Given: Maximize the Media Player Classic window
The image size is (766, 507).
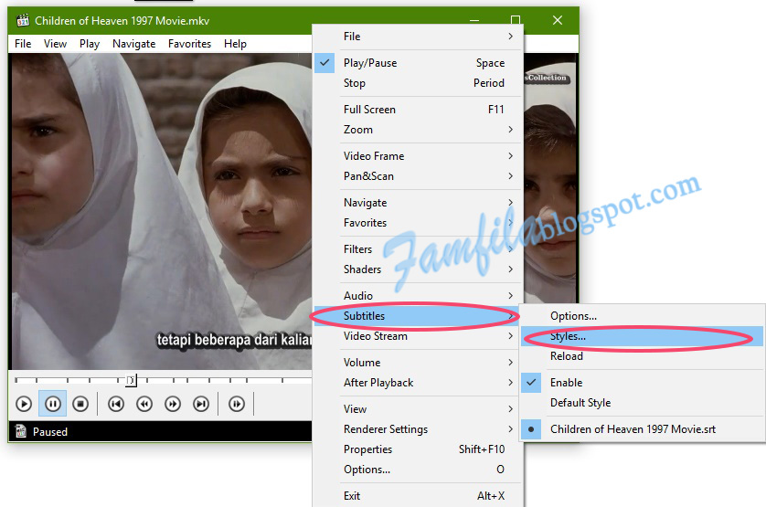Looking at the screenshot, I should point(516,20).
